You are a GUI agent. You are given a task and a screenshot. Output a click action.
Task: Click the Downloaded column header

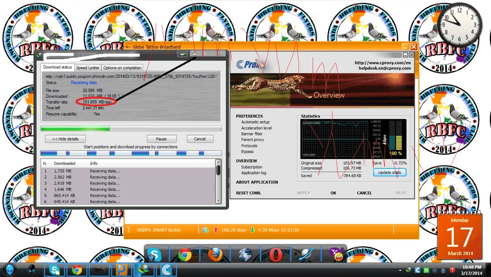[69, 163]
